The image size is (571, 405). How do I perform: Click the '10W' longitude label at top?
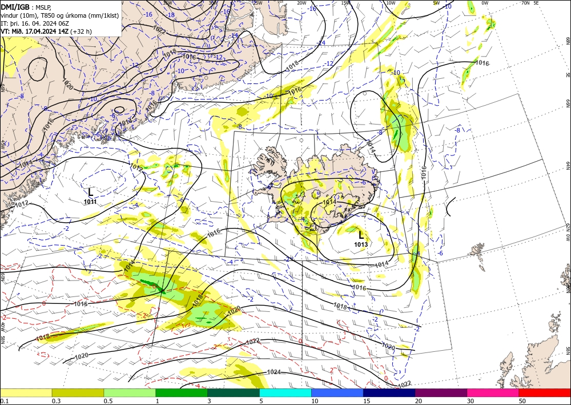coord(391,3)
